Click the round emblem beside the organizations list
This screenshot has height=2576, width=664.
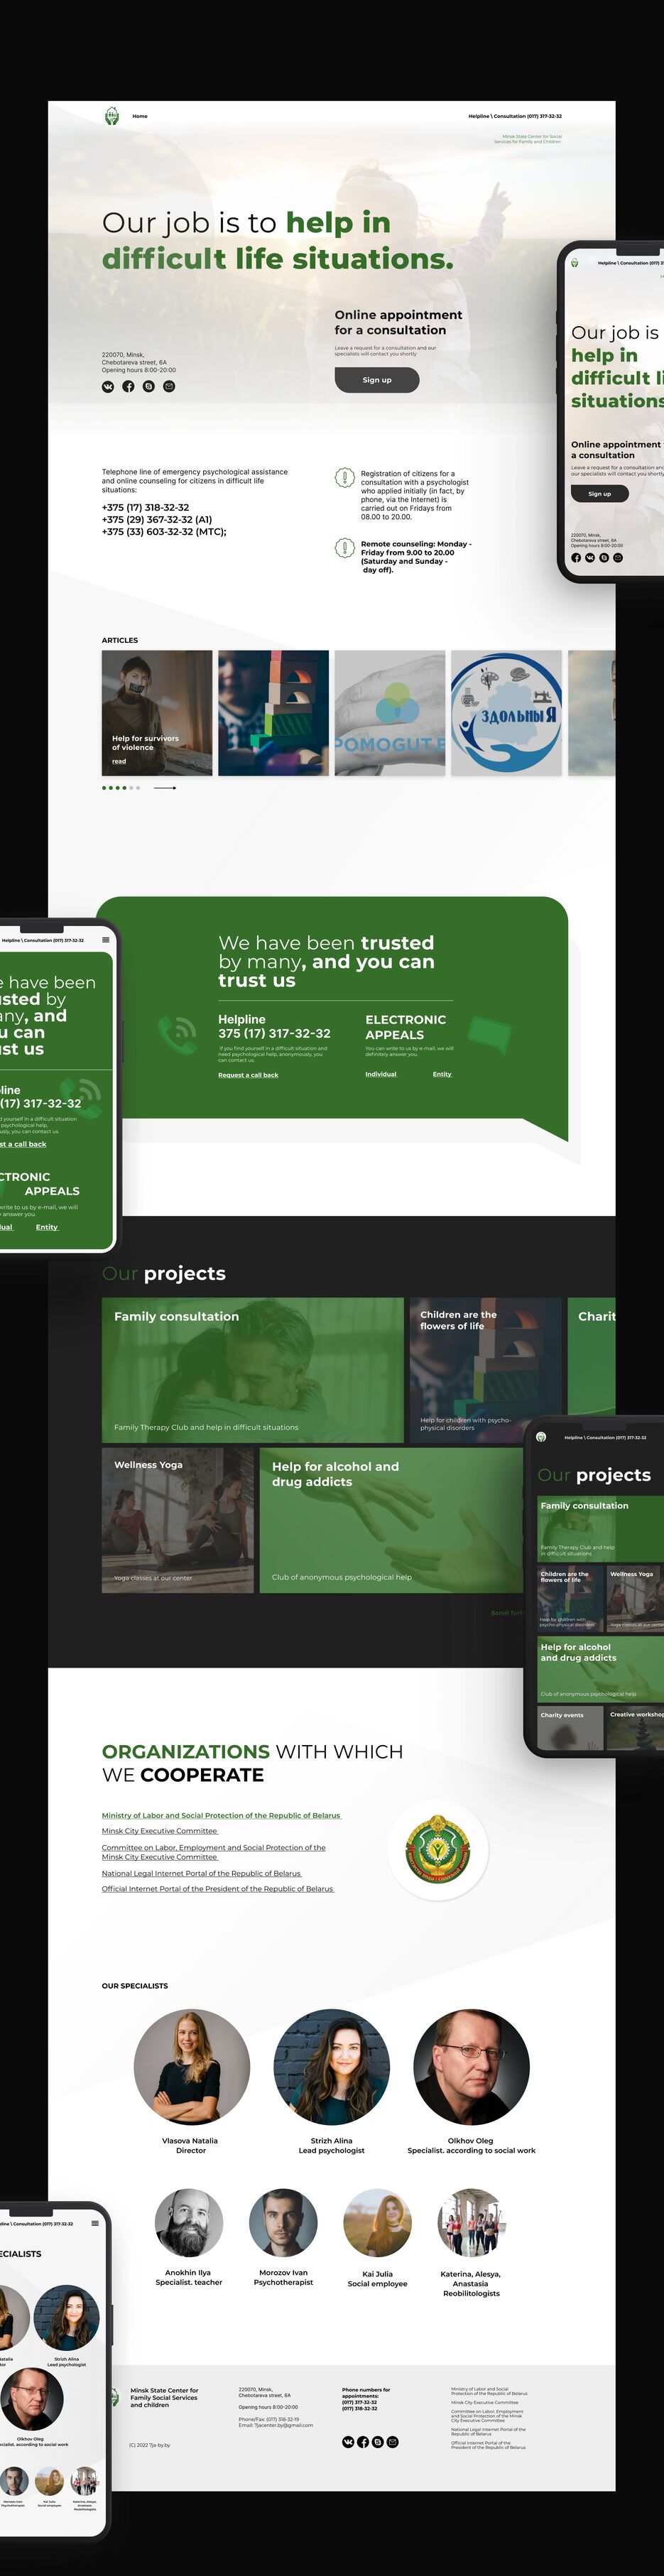[x=437, y=1850]
